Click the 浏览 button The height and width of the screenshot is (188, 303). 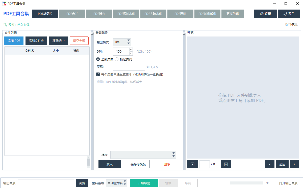(x=82, y=183)
